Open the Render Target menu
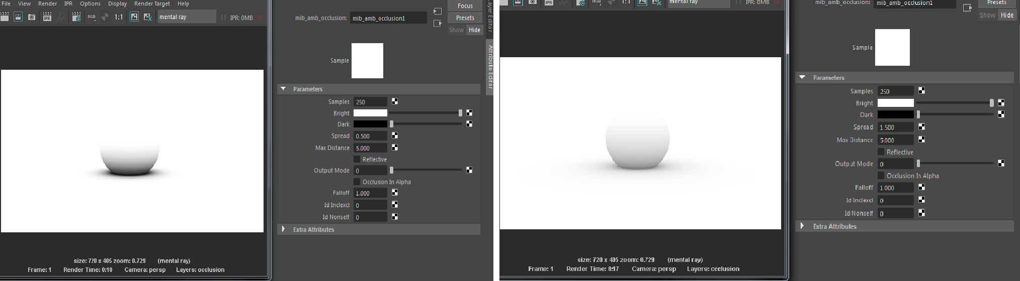The image size is (1020, 281). pos(152,4)
